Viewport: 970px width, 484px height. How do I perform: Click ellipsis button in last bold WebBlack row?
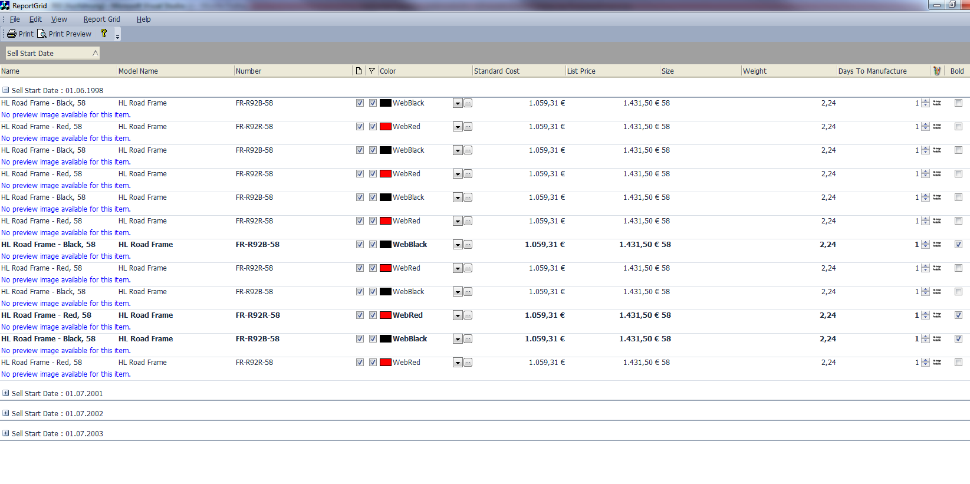pyautogui.click(x=468, y=339)
